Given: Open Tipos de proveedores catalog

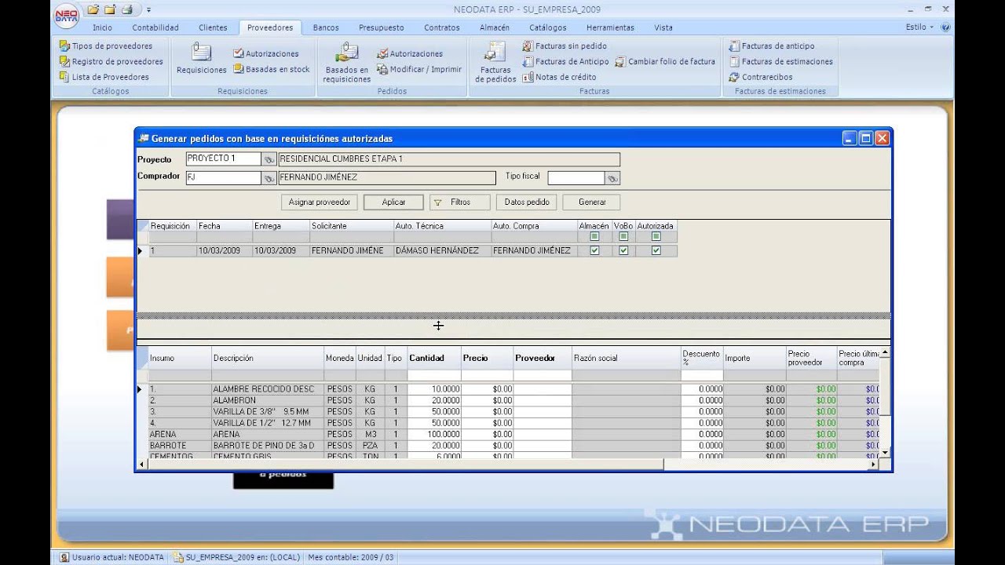Looking at the screenshot, I should tap(106, 46).
